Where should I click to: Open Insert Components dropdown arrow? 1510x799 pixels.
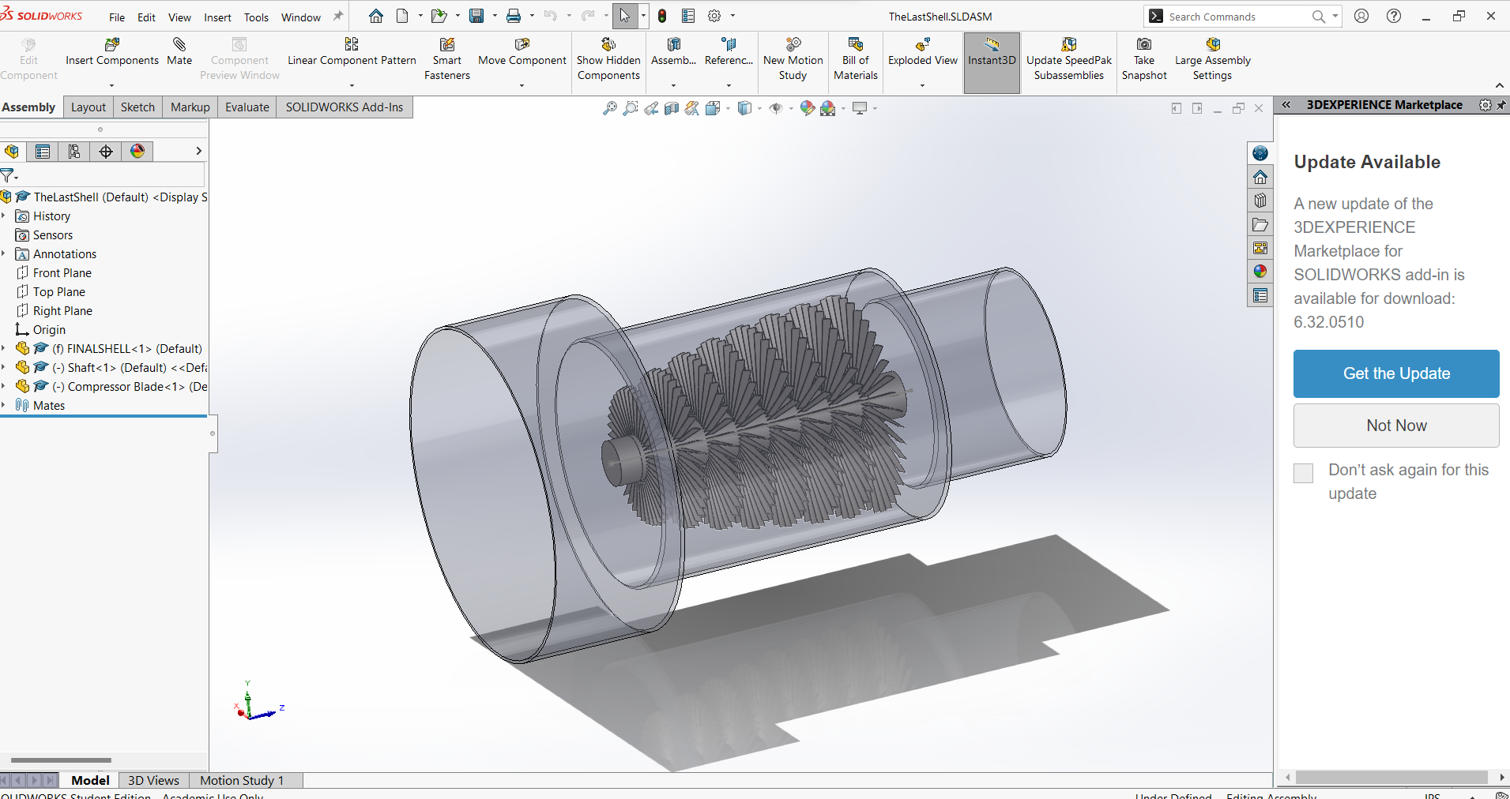pos(111,85)
